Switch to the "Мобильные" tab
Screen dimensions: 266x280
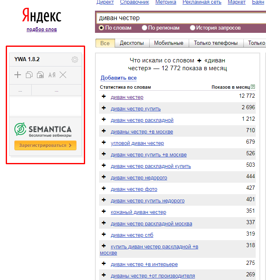(x=169, y=43)
